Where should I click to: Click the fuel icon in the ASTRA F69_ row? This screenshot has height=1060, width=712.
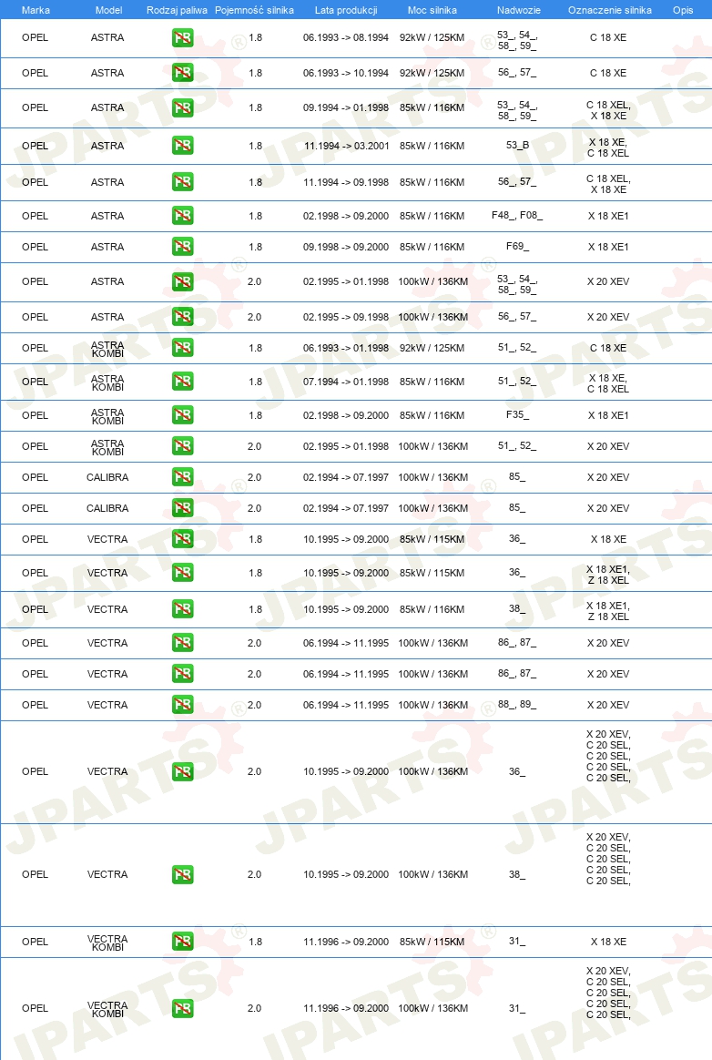coord(183,246)
